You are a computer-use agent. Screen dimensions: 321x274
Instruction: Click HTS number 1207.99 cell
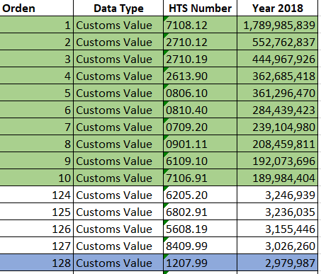point(200,263)
